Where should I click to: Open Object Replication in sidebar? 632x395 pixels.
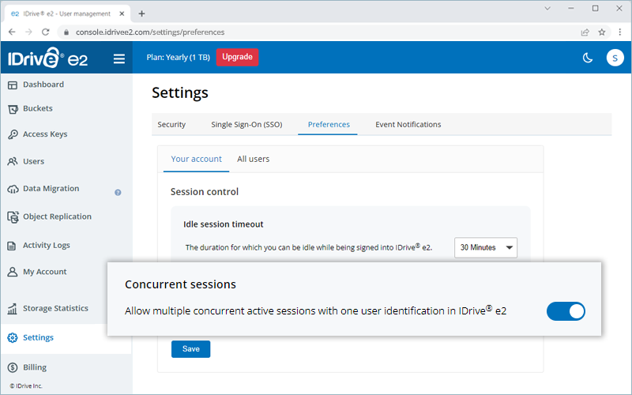click(x=56, y=216)
